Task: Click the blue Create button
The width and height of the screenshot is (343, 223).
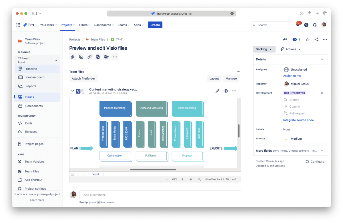Action: (x=155, y=25)
